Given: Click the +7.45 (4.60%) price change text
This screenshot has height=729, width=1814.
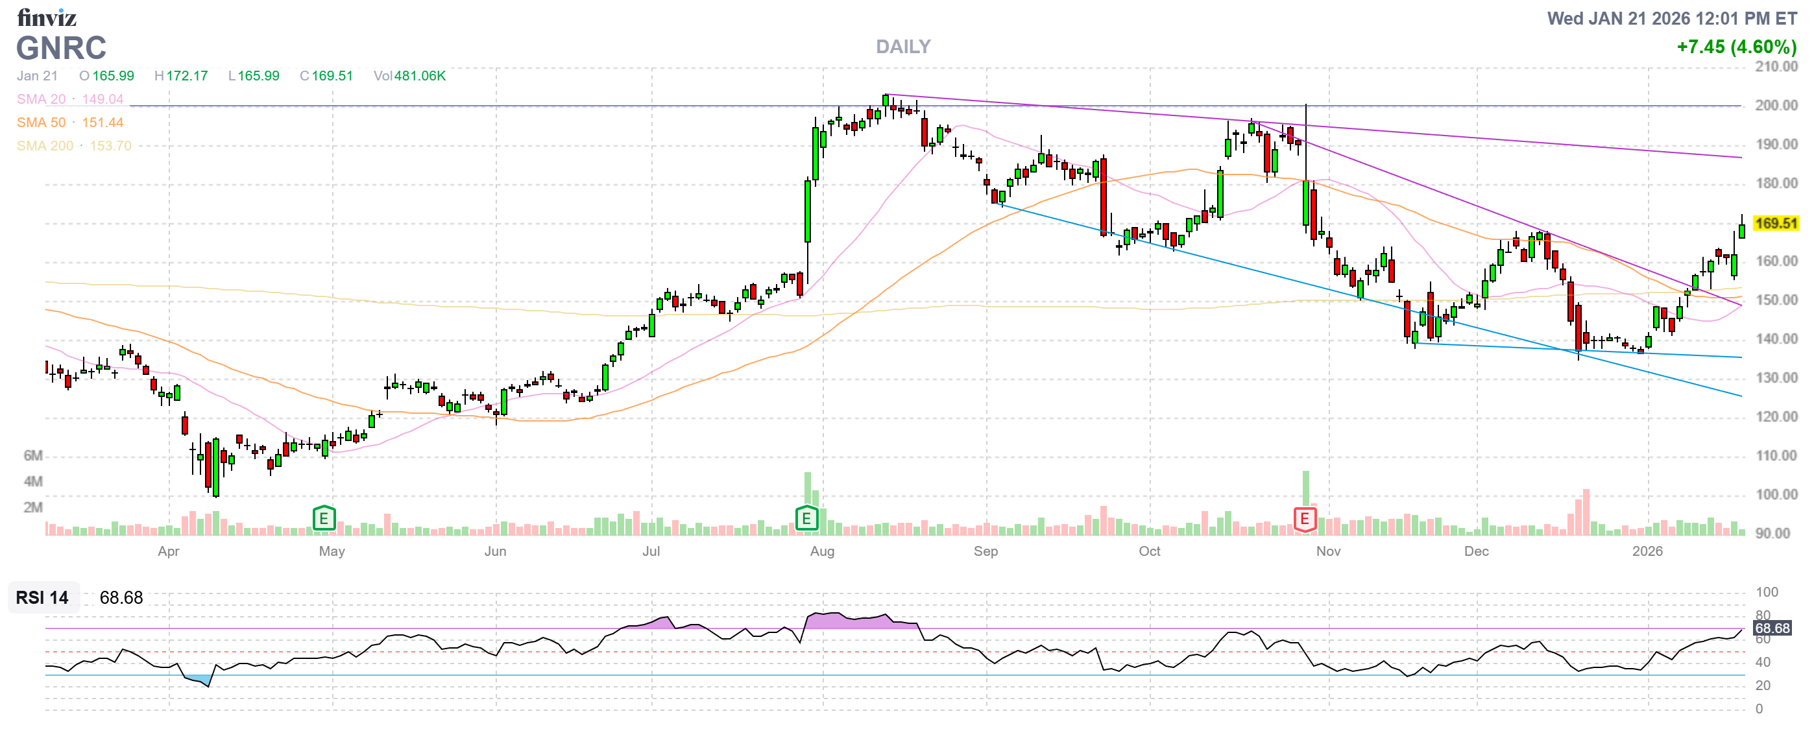Looking at the screenshot, I should tap(1736, 47).
